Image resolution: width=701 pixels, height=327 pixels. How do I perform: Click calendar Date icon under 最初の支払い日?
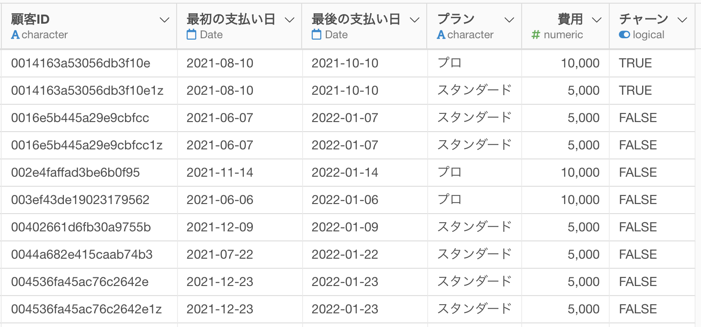[x=192, y=35]
